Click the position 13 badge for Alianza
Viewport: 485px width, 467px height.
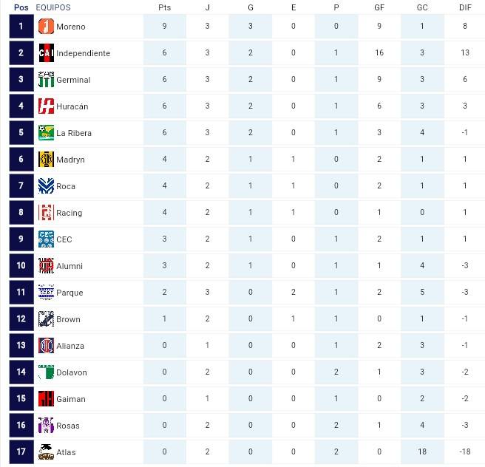tap(21, 345)
